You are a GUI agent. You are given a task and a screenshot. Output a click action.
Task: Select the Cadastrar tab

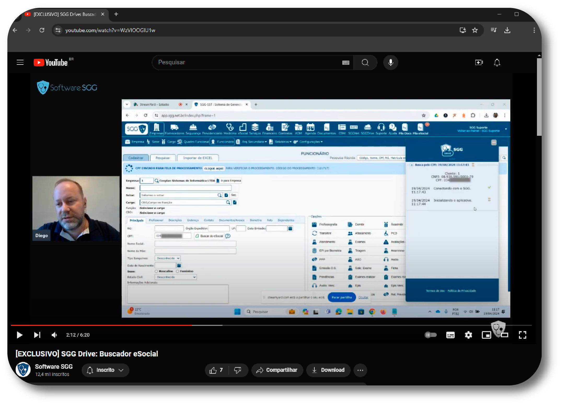coord(136,158)
